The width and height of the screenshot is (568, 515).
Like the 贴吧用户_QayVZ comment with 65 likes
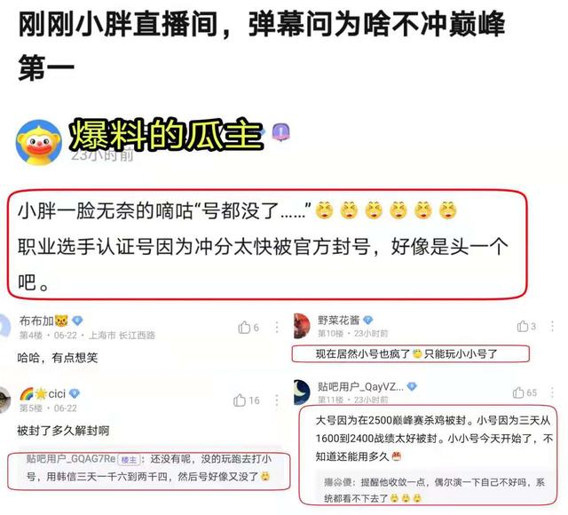(x=518, y=392)
